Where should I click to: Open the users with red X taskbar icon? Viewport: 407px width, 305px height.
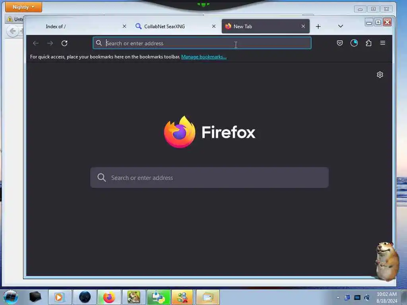tap(183, 297)
